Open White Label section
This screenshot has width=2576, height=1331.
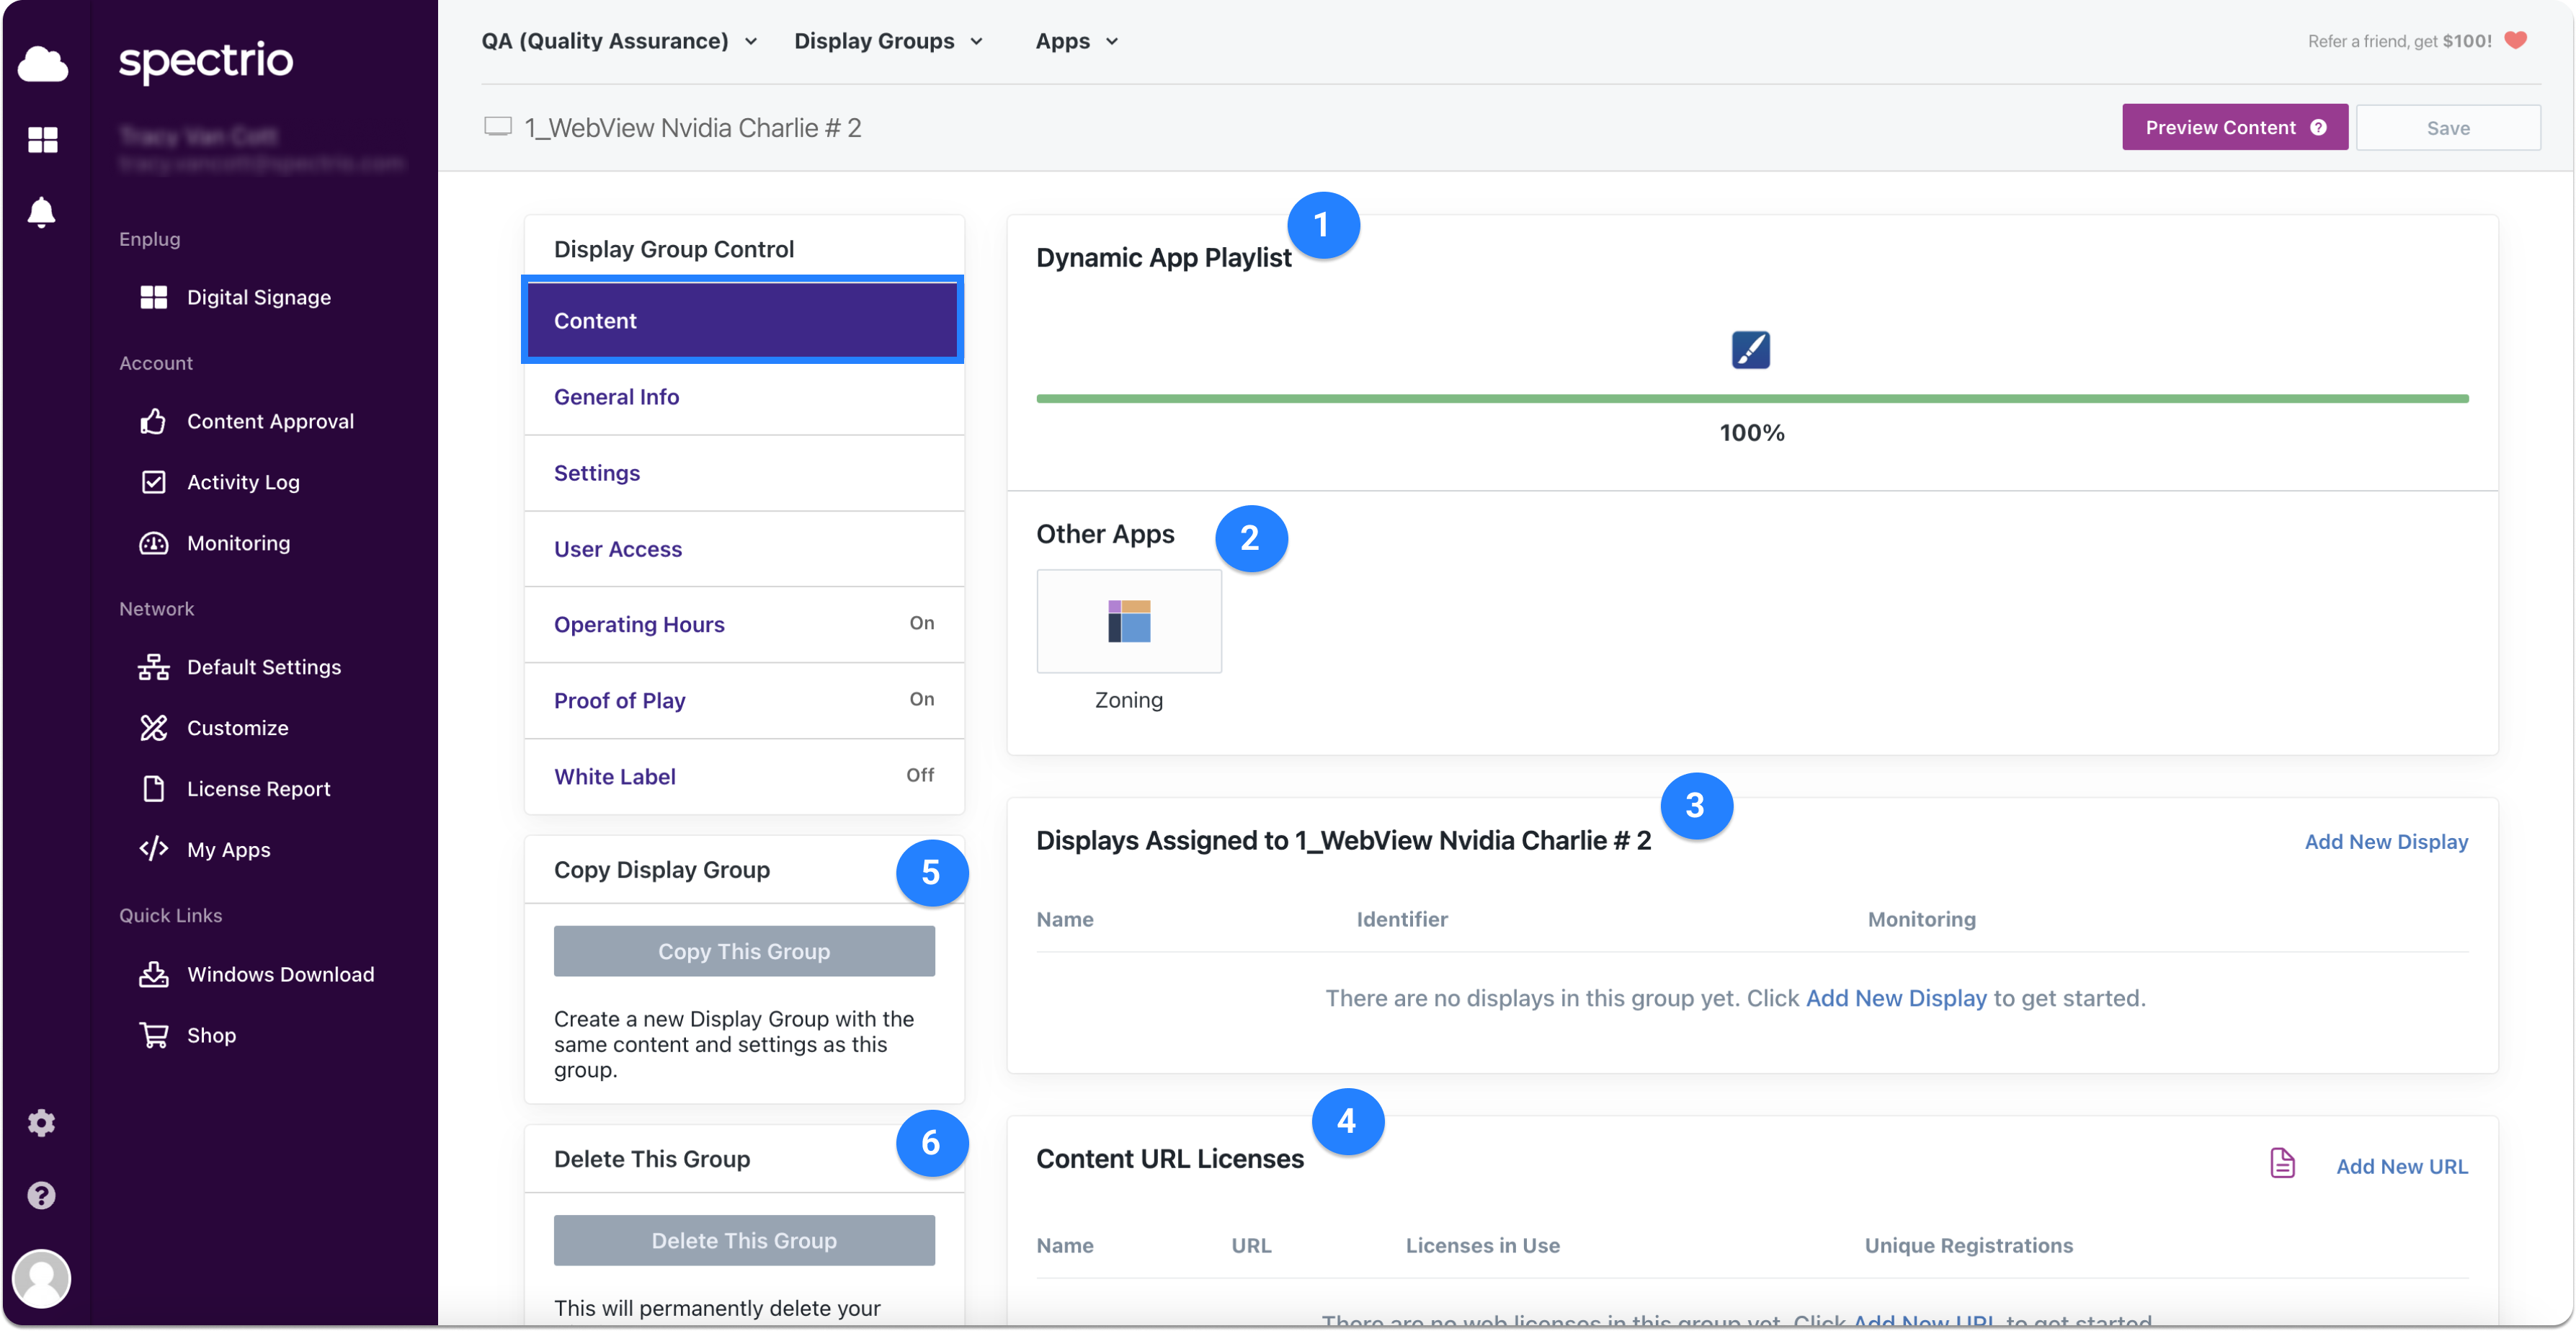pos(744,777)
